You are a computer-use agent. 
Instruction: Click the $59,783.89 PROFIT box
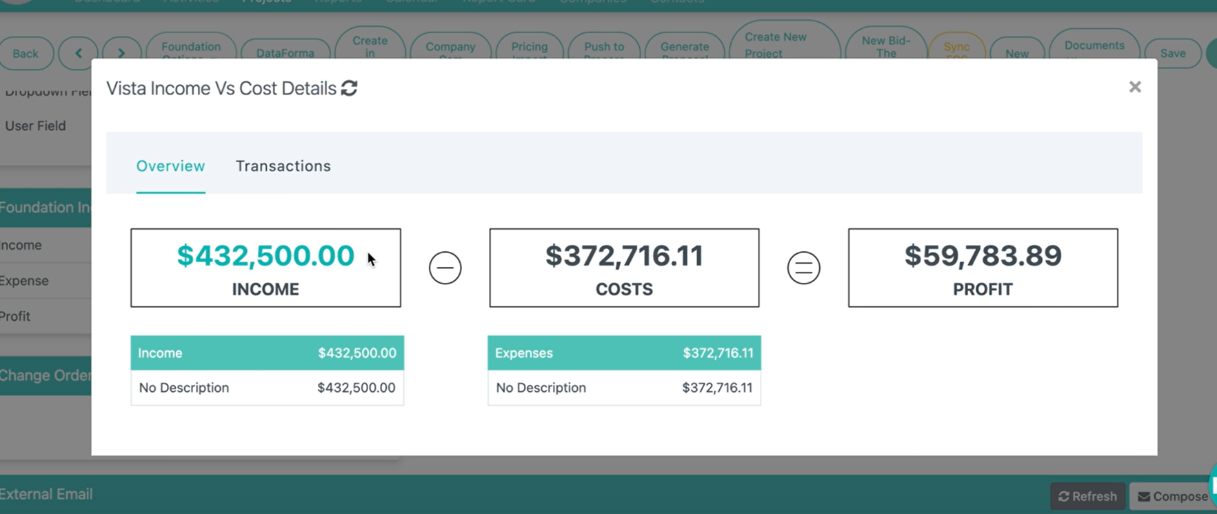coord(983,268)
